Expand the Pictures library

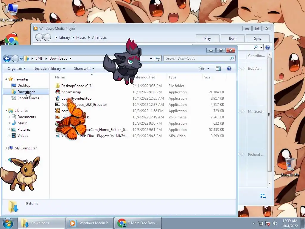[9, 129]
